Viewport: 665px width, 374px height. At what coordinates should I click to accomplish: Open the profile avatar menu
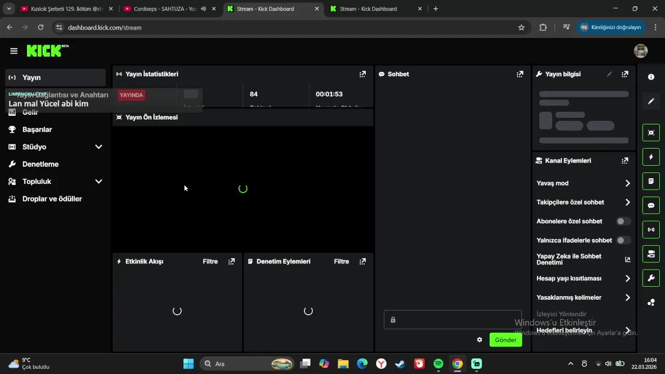[x=641, y=51]
